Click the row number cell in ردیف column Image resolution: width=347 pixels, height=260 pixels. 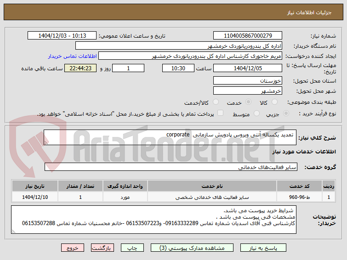point(329,197)
